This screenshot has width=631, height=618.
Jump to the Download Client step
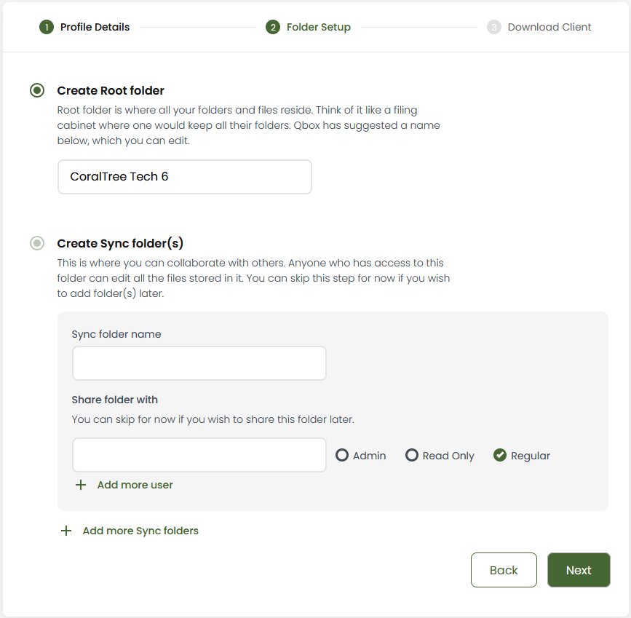click(549, 27)
